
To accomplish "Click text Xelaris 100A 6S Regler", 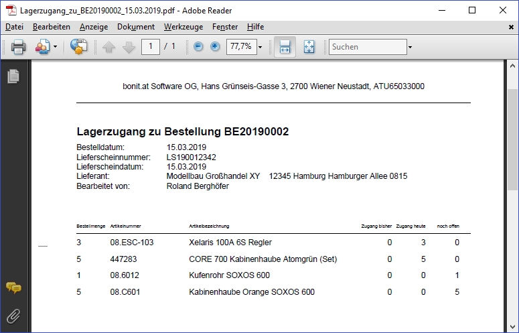I will pyautogui.click(x=230, y=243).
